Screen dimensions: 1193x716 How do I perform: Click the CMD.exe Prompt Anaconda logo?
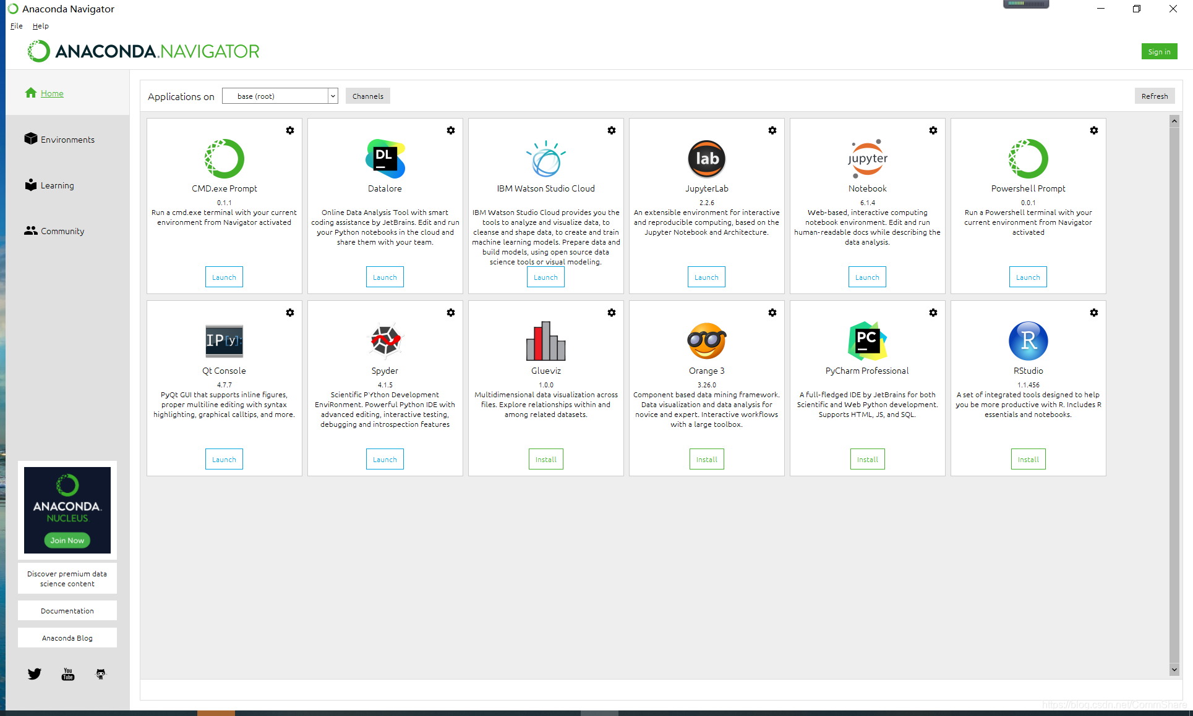[224, 159]
